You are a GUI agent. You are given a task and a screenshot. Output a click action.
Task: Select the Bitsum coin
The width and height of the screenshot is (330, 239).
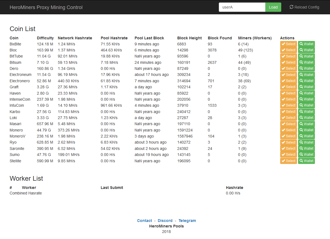coord(288,62)
